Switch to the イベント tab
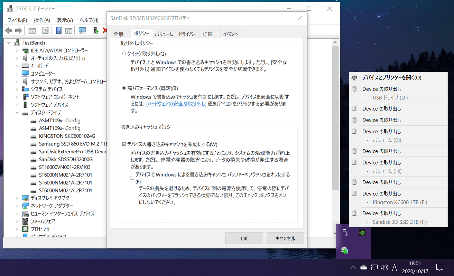The width and height of the screenshot is (454, 276). pos(231,34)
